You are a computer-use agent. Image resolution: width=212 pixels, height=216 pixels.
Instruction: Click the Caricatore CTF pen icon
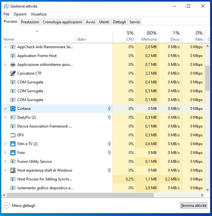(x=13, y=73)
